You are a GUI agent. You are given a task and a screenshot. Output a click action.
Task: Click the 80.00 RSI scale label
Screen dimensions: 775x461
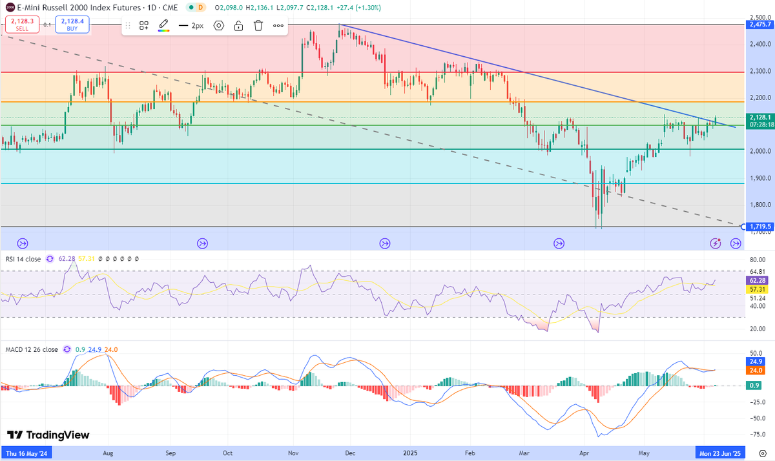click(758, 260)
